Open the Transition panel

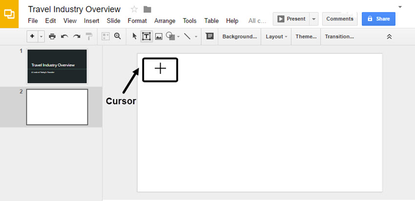pos(339,37)
